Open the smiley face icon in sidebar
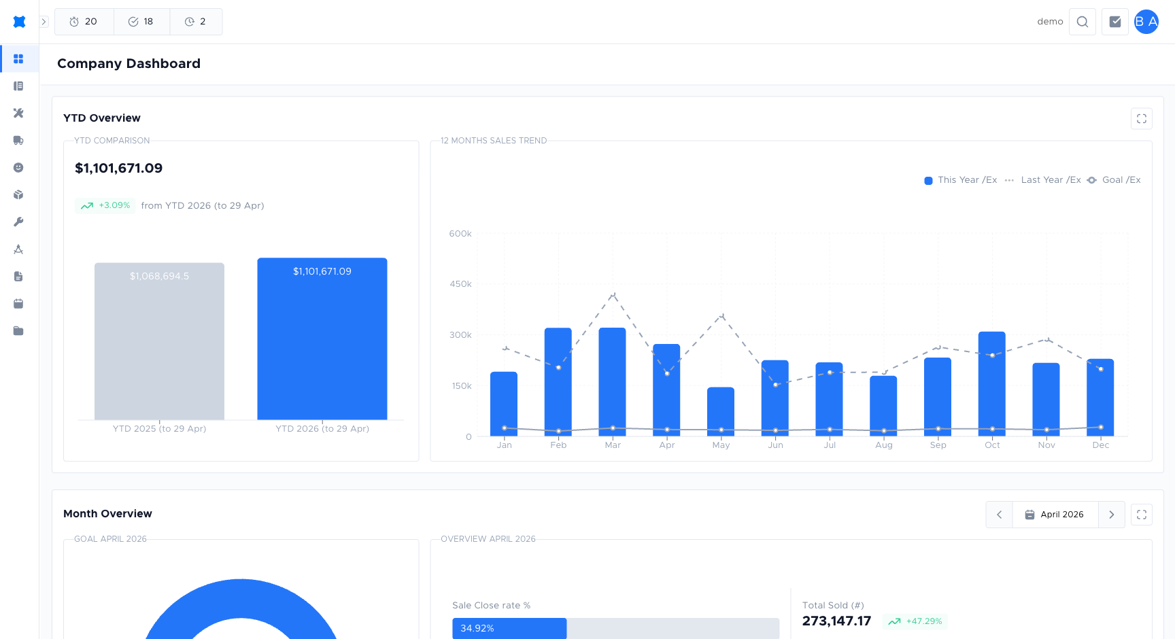The image size is (1175, 639). 18,168
